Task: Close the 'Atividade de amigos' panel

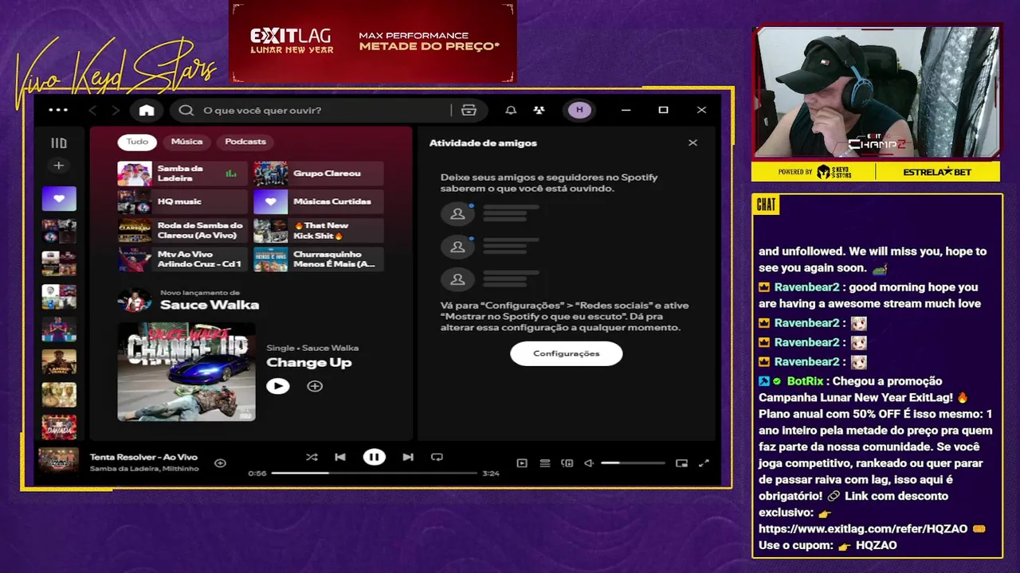Action: pos(692,143)
